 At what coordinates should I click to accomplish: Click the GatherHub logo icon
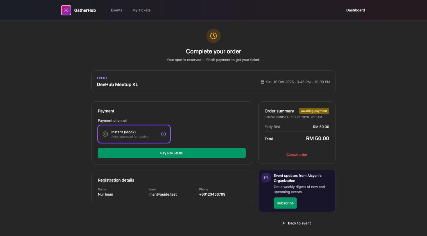click(66, 10)
